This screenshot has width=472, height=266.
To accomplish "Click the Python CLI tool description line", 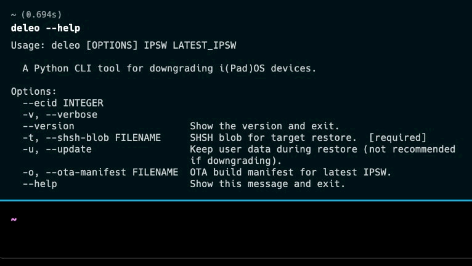I will click(x=169, y=68).
